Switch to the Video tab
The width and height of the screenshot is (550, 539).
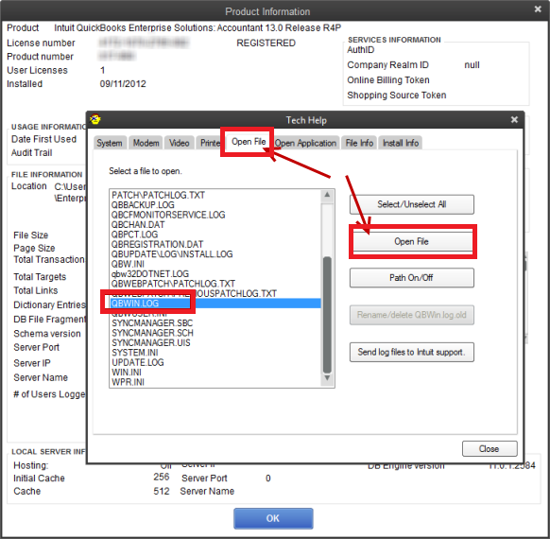click(x=179, y=143)
